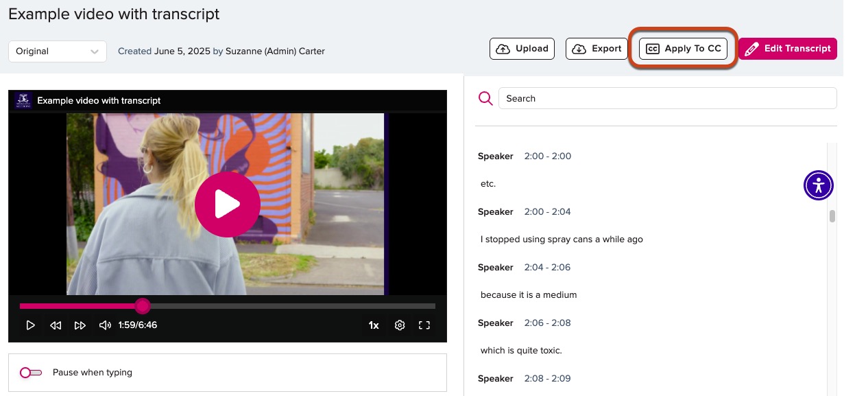
Task: Apply transcript to closed captions
Action: 683,49
